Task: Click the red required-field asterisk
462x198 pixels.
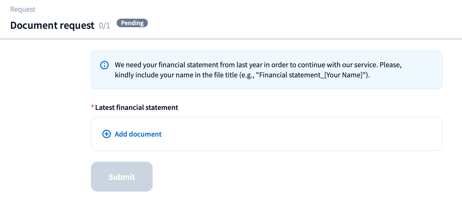Action: tap(92, 107)
